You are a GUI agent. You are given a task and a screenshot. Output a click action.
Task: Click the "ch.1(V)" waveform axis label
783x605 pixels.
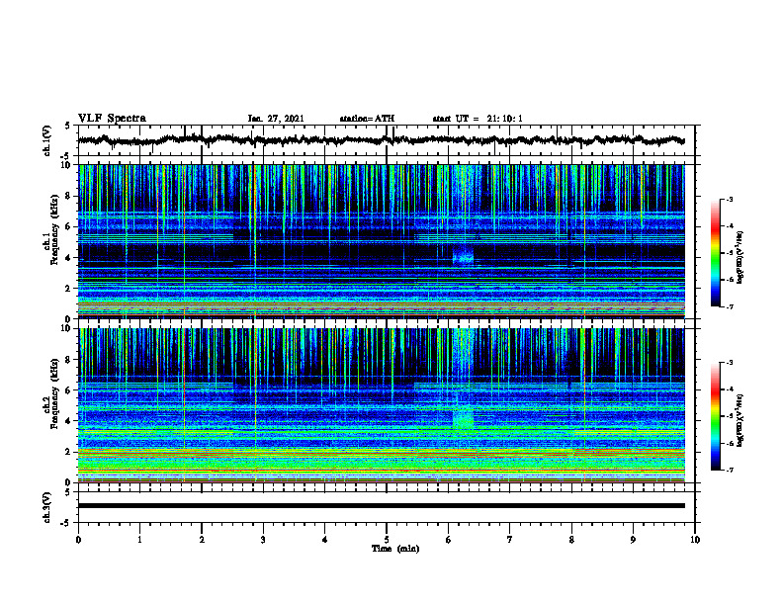click(46, 140)
